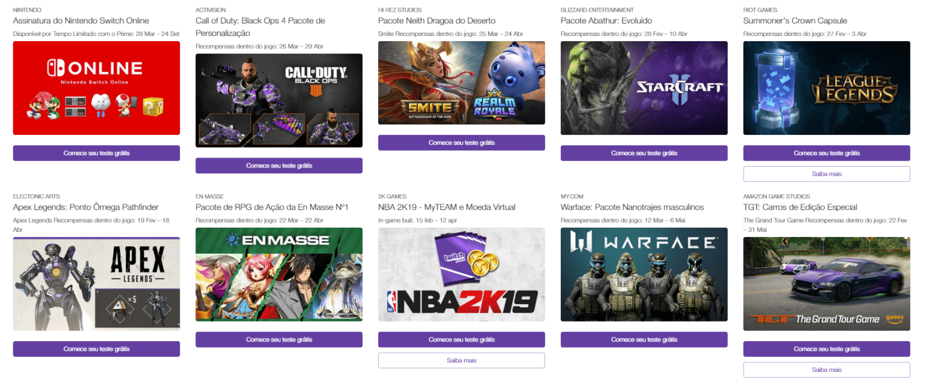928x387 pixels.
Task: Open the En Masse RPG bundle image
Action: coord(279,275)
